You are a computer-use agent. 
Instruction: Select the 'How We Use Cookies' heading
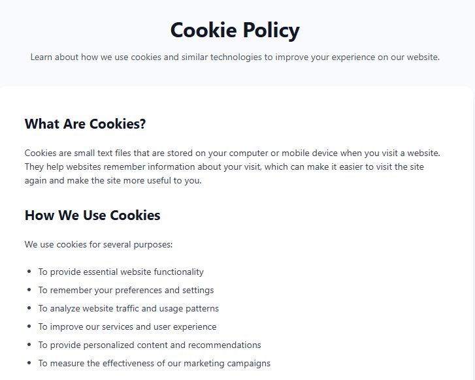(92, 215)
